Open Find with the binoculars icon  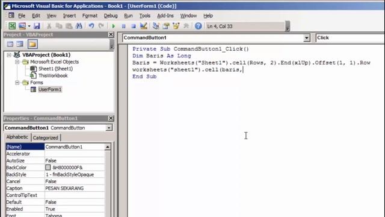(79, 26)
